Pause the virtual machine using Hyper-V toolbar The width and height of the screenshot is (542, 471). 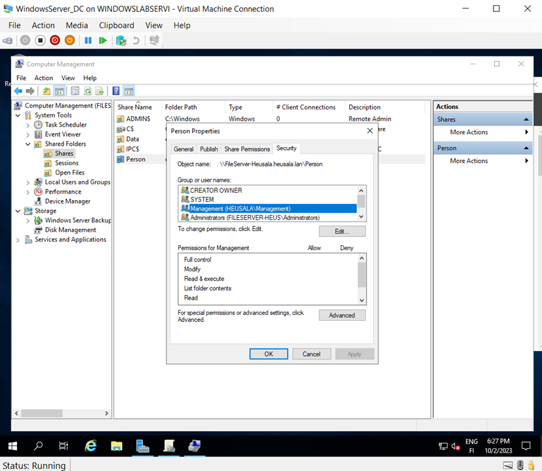click(88, 40)
